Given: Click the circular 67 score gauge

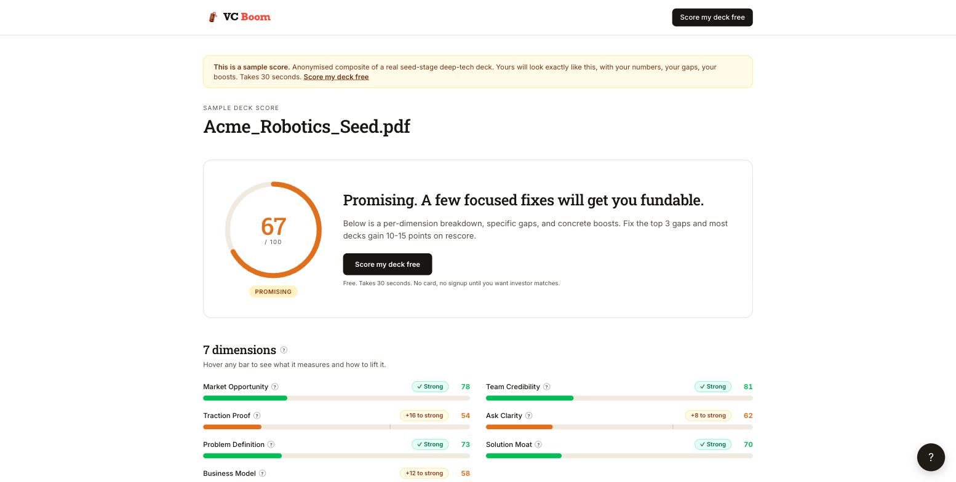Looking at the screenshot, I should point(273,230).
